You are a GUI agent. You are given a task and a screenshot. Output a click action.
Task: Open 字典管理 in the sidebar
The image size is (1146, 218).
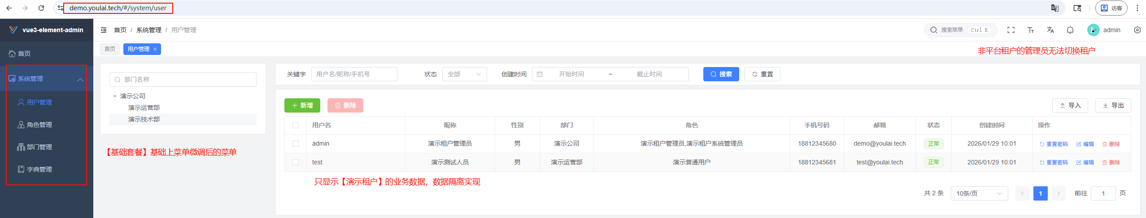pos(47,169)
